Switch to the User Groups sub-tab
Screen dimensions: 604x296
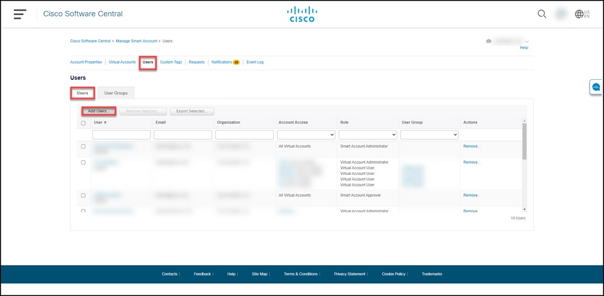point(116,93)
